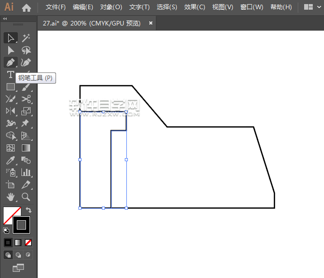Expand the collapsed toolbar with double arrows
Viewport: 324px width, 278px height.
pos(5,19)
